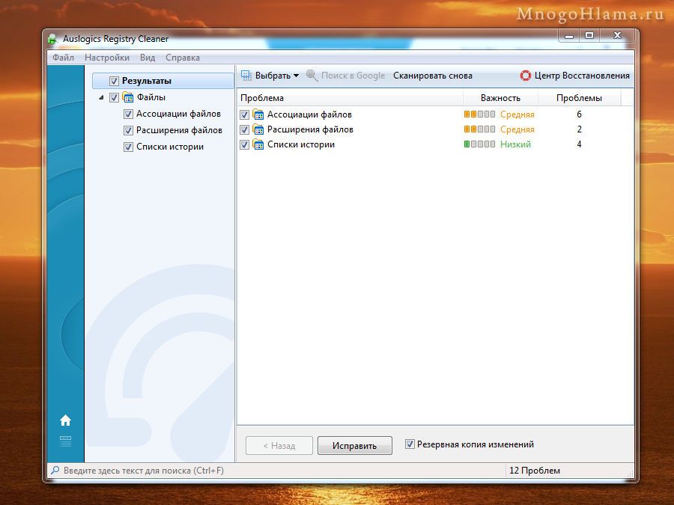Uncheck Резервная копия изменений checkbox
Image resolution: width=674 pixels, height=505 pixels.
(x=410, y=444)
